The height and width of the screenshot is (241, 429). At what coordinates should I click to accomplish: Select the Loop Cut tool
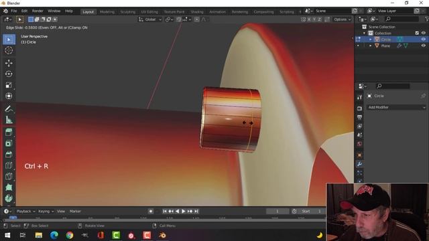pyautogui.click(x=9, y=165)
